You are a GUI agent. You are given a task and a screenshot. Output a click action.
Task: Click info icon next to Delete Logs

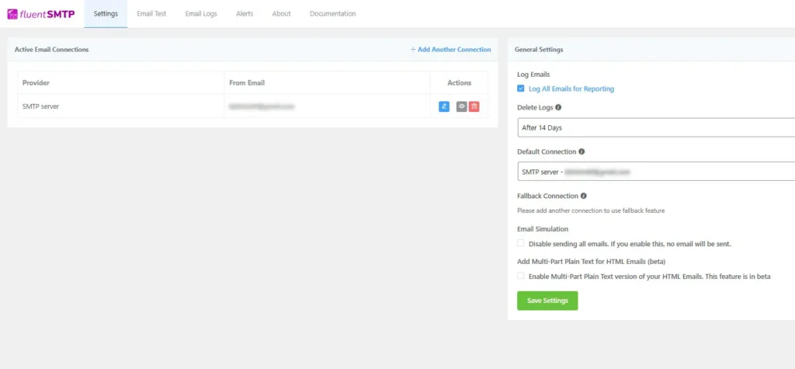pyautogui.click(x=558, y=108)
